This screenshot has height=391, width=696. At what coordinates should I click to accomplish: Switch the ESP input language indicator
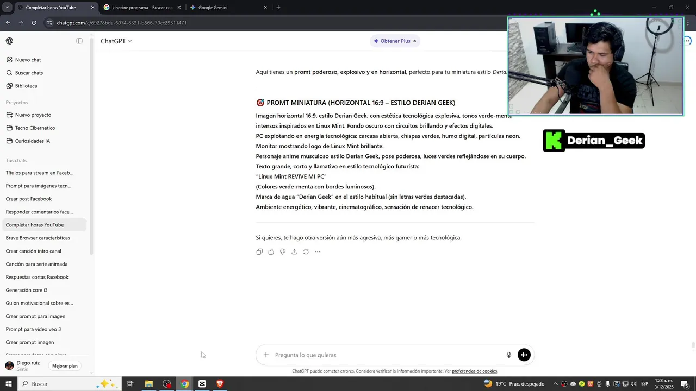pyautogui.click(x=644, y=384)
